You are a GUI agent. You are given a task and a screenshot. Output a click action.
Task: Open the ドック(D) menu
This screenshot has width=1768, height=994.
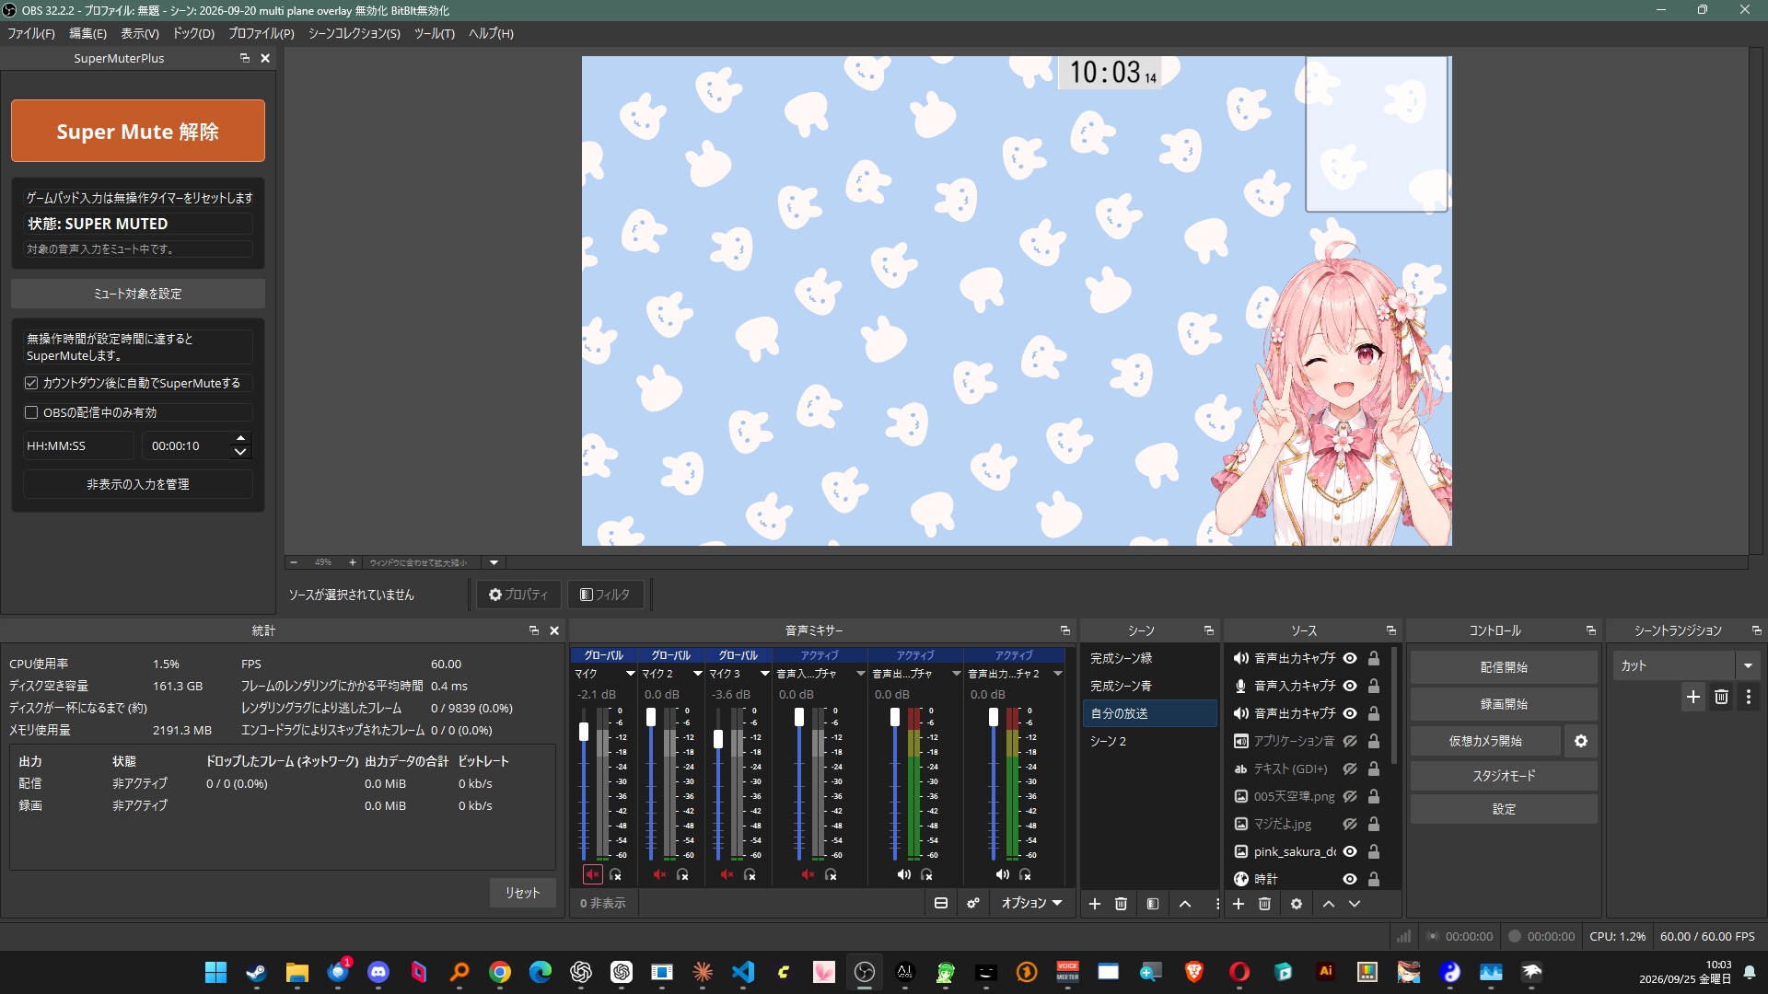point(193,33)
